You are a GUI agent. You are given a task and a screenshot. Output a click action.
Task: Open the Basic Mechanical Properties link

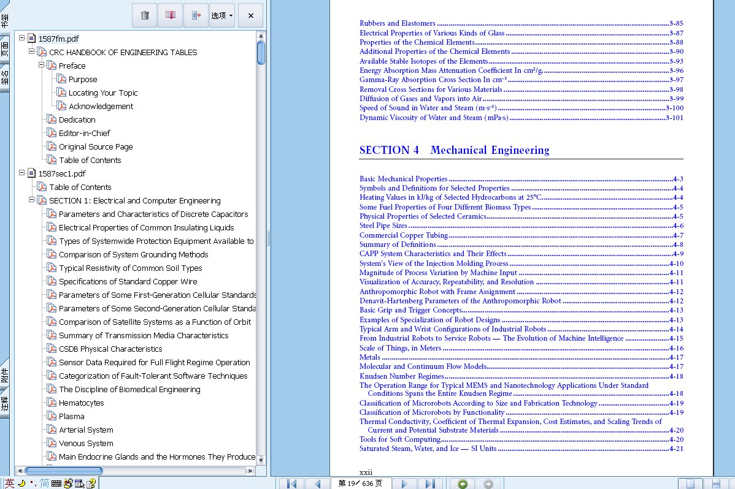[403, 178]
